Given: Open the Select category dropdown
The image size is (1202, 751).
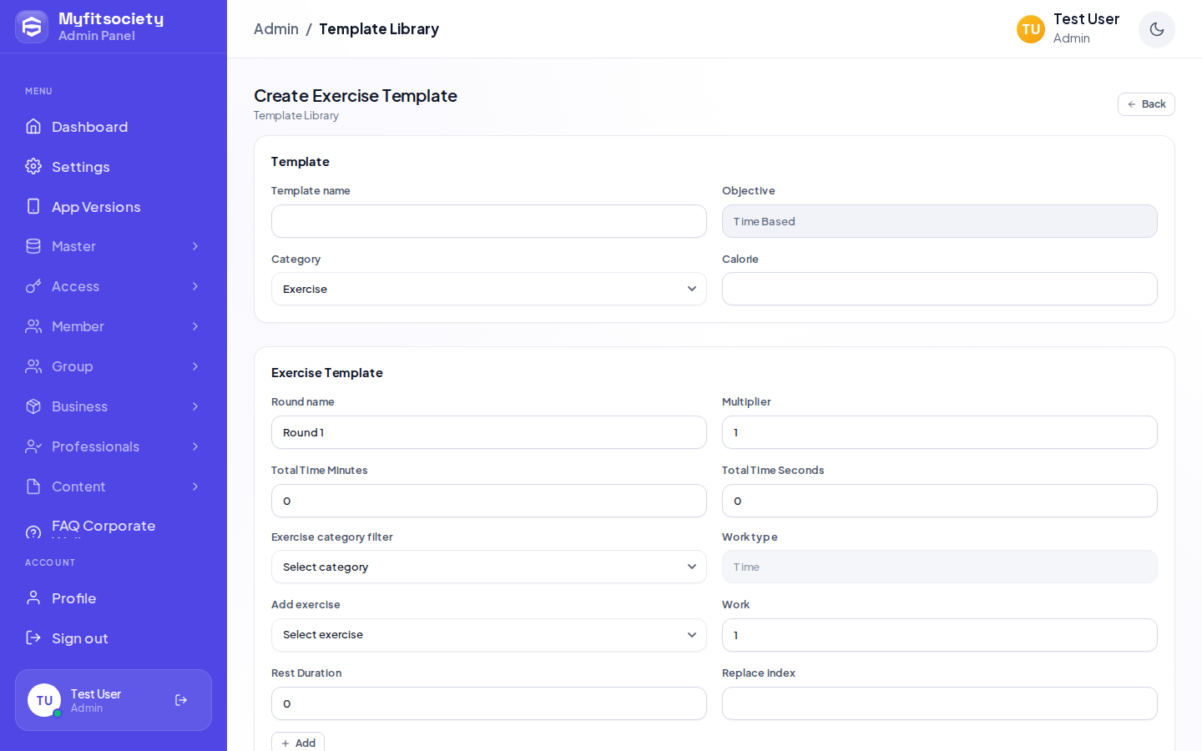Looking at the screenshot, I should (489, 567).
